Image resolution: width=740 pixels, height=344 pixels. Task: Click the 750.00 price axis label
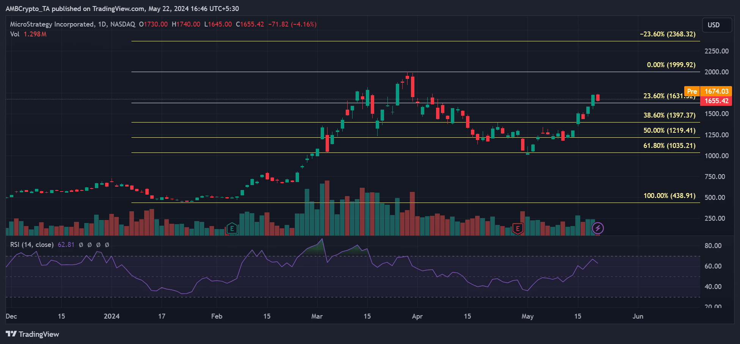pyautogui.click(x=715, y=177)
